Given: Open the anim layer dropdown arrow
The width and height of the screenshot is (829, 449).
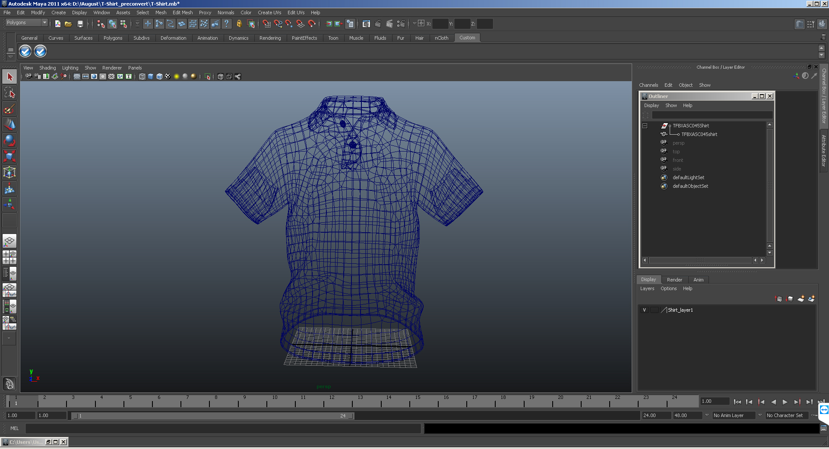Looking at the screenshot, I should (707, 415).
